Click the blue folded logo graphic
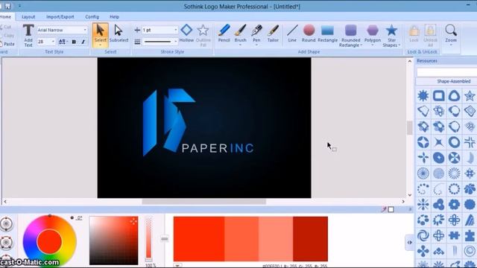This screenshot has height=268, width=477. pos(169,122)
